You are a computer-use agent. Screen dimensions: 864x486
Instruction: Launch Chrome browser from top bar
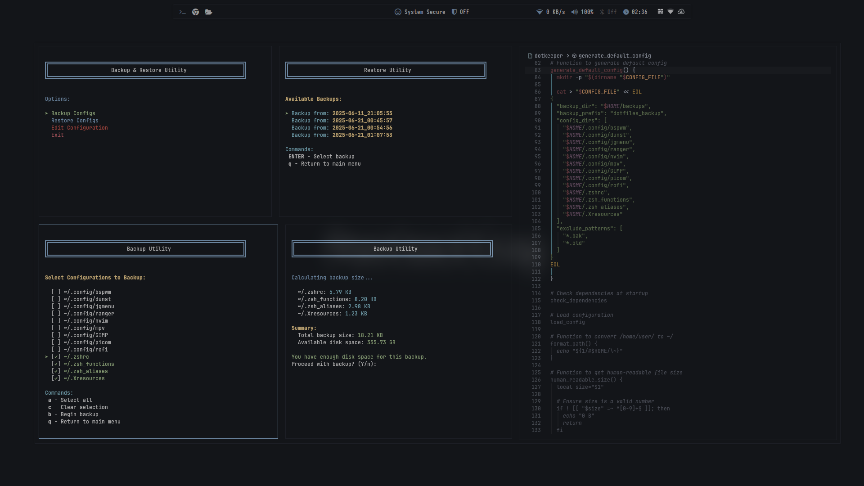pyautogui.click(x=195, y=12)
